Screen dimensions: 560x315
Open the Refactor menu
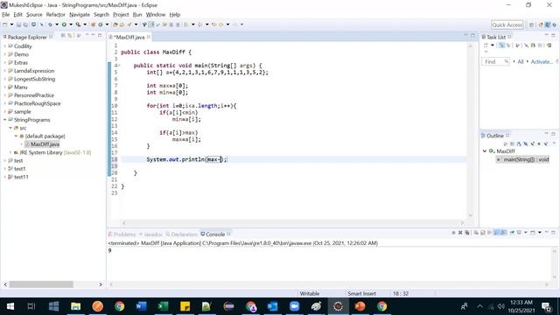point(56,15)
